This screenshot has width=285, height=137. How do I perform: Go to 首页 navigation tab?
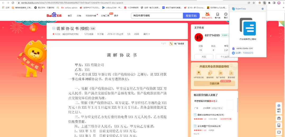70,16
